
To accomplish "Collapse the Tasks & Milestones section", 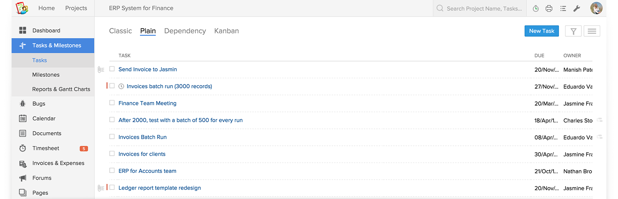I will [x=56, y=46].
